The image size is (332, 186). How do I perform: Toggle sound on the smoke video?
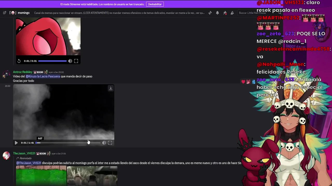tap(104, 143)
